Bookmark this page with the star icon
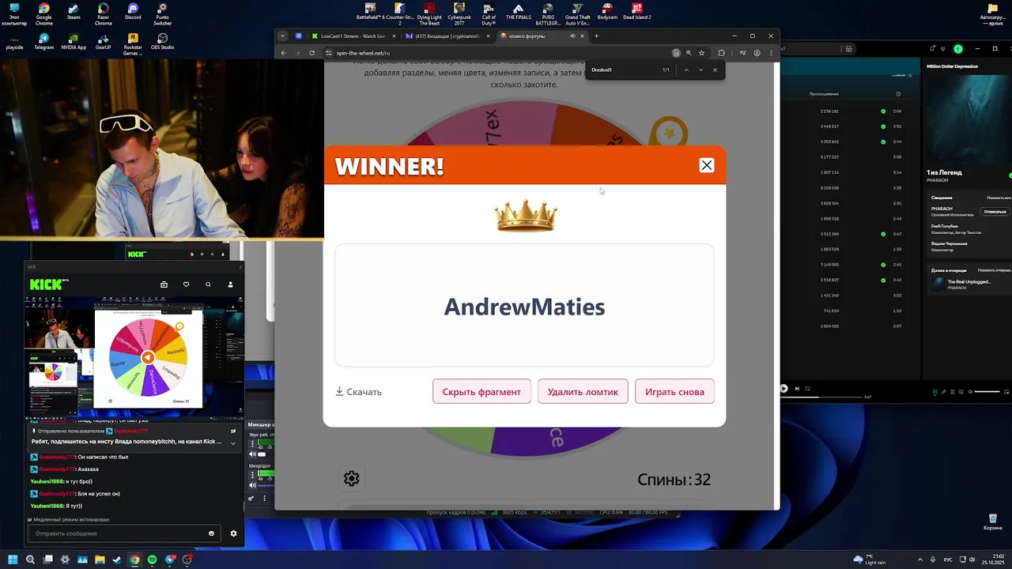The height and width of the screenshot is (569, 1012). (701, 53)
